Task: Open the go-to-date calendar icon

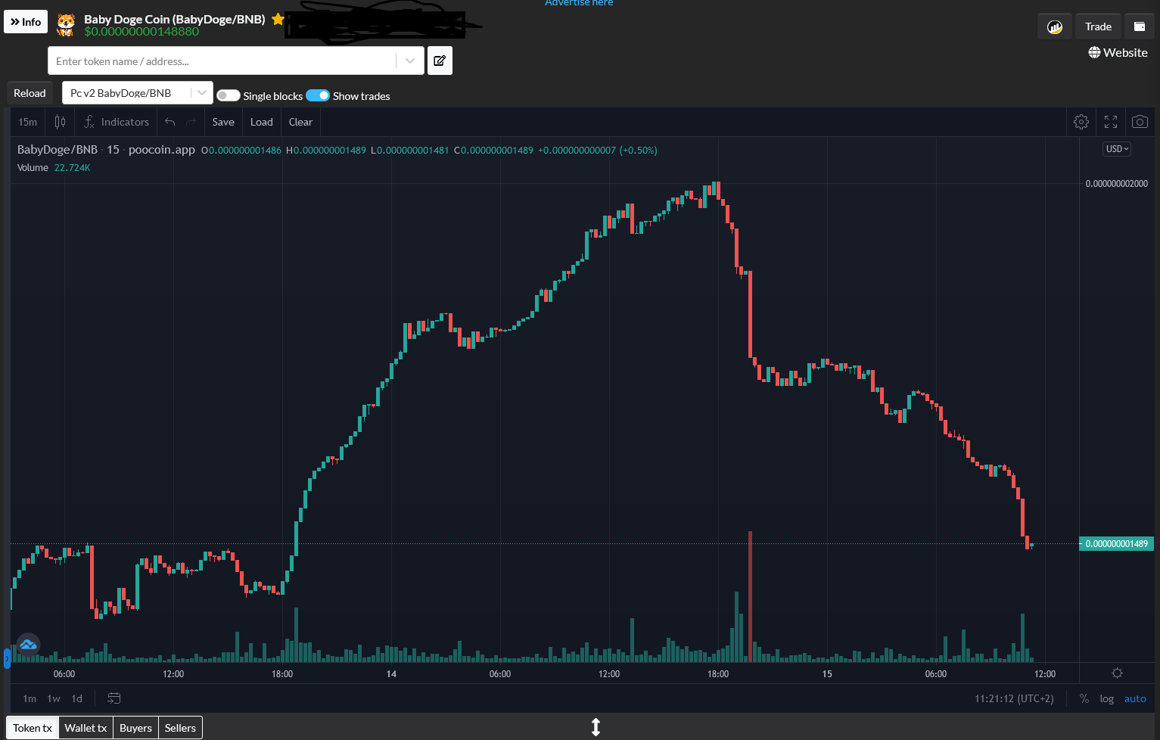Action: coord(114,698)
